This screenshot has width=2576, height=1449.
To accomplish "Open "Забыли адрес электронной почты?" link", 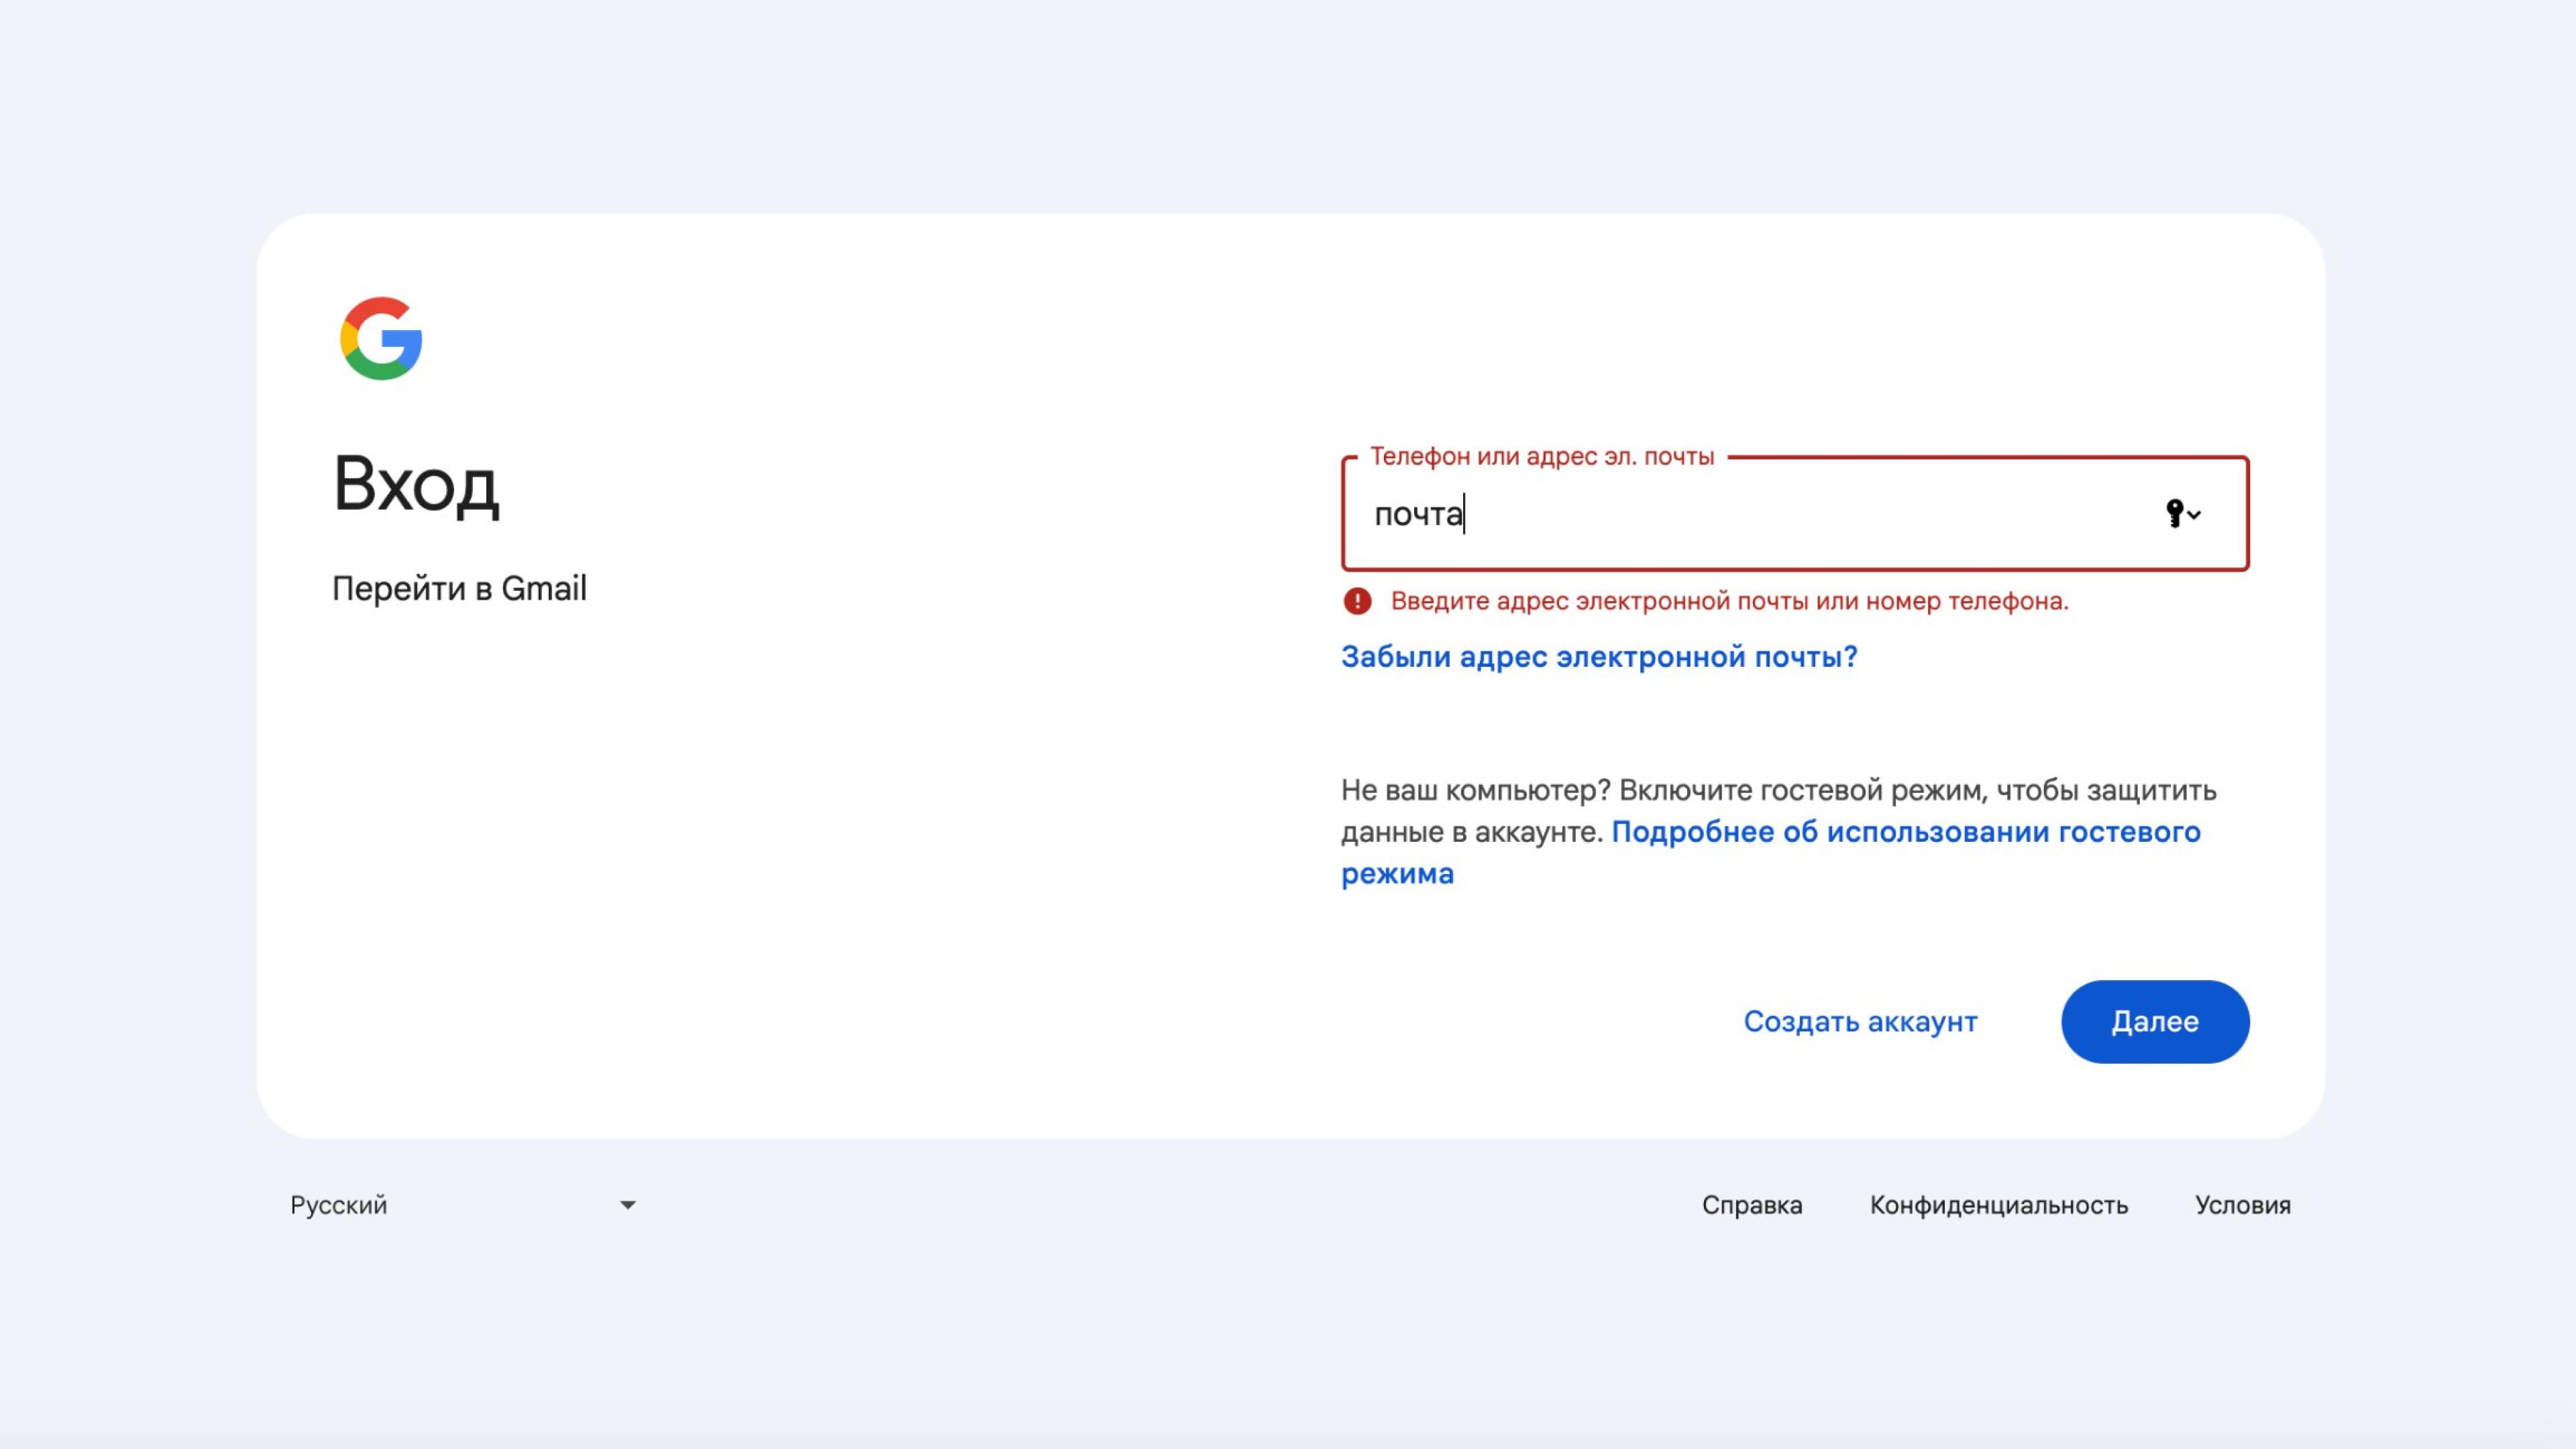I will point(1598,657).
